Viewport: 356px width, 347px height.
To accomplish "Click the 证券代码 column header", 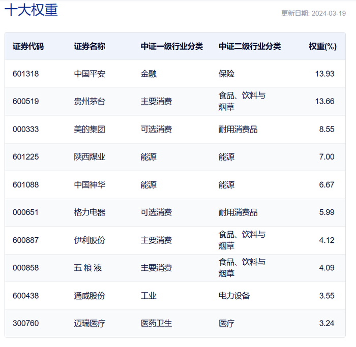I will (x=28, y=46).
